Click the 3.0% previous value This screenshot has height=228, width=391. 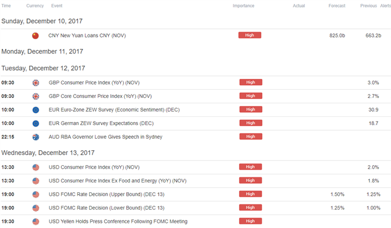pyautogui.click(x=373, y=83)
